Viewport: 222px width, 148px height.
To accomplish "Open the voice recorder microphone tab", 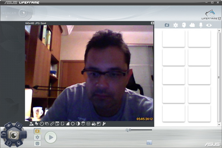I will tap(201, 25).
